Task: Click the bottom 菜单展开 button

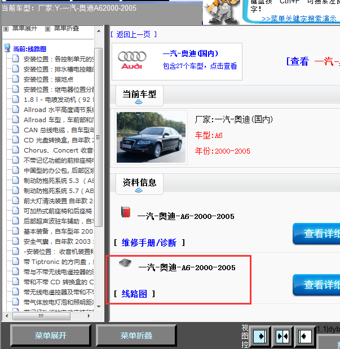Action: (51, 335)
